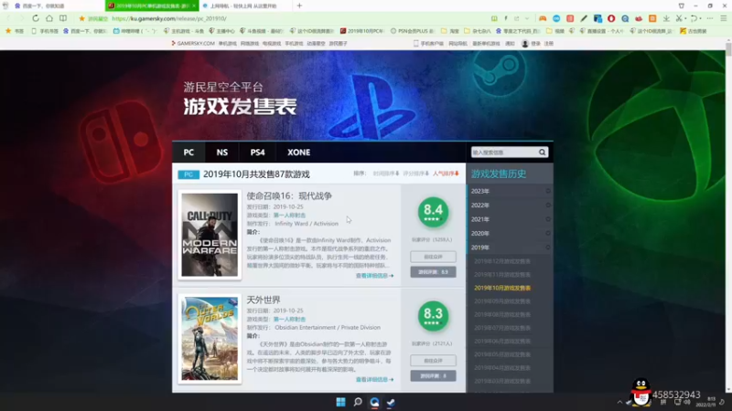Click the Gamersky score button for 天外世界
Screen dimensions: 732x411
point(433,376)
